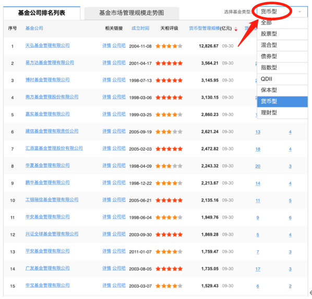Click star rating in 建信基金 row

click(x=169, y=132)
